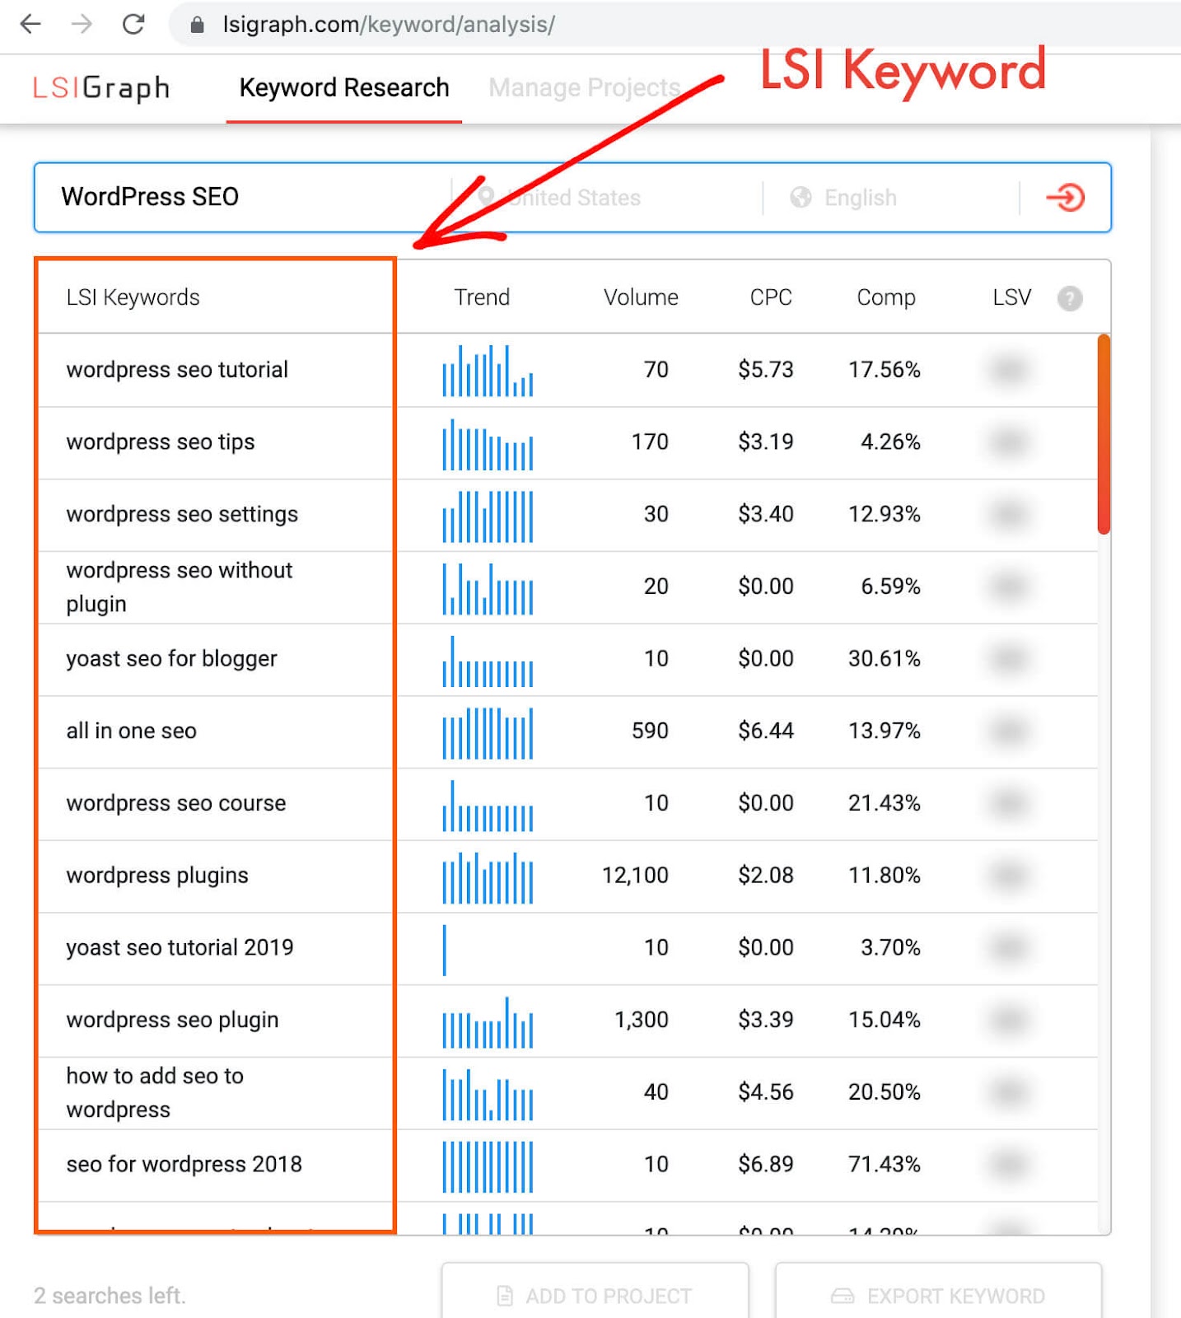Screen dimensions: 1181x1318
Task: Click Comp value 3.70%
Action: click(890, 947)
